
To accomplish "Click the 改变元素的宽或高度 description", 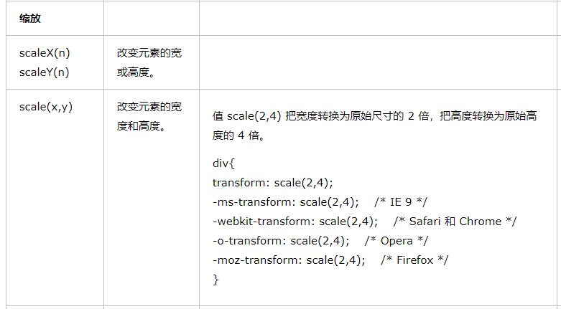I will point(149,63).
